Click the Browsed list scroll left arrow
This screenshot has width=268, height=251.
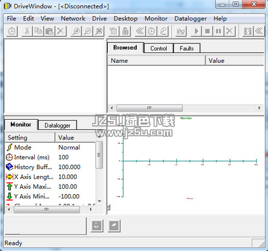112,108
